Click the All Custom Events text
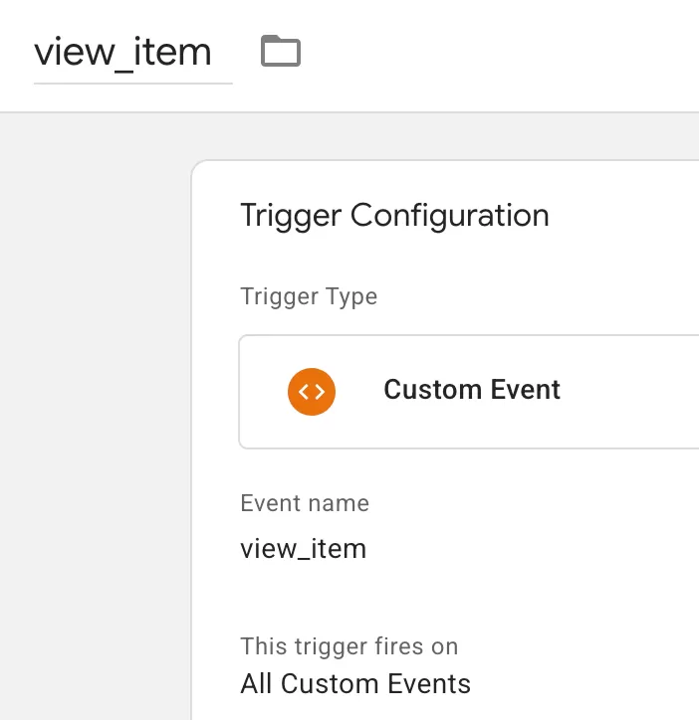This screenshot has width=699, height=720. coord(355,684)
